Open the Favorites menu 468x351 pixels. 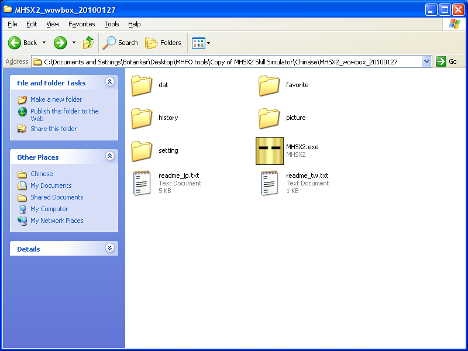tap(81, 24)
